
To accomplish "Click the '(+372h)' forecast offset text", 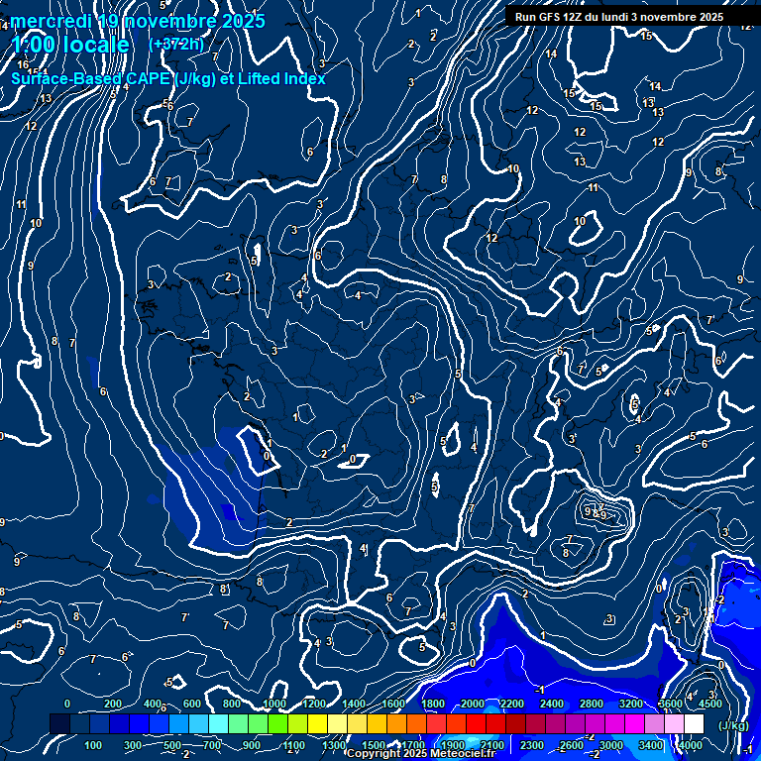I will point(176,45).
